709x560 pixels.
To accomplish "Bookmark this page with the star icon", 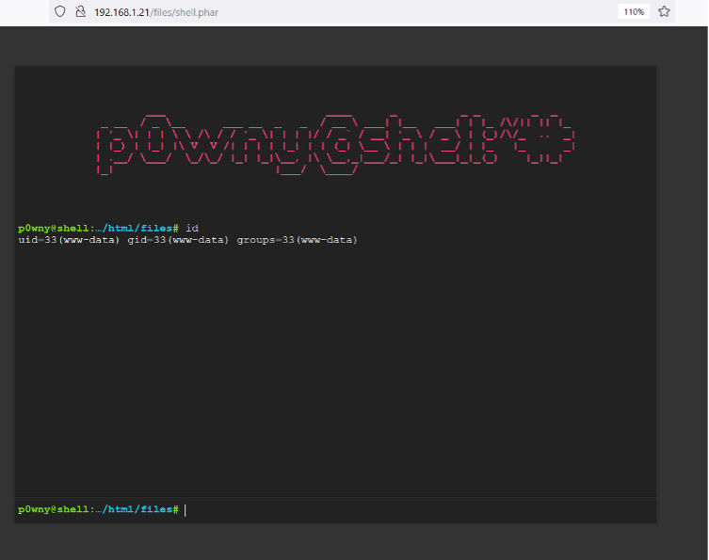I will pyautogui.click(x=664, y=12).
